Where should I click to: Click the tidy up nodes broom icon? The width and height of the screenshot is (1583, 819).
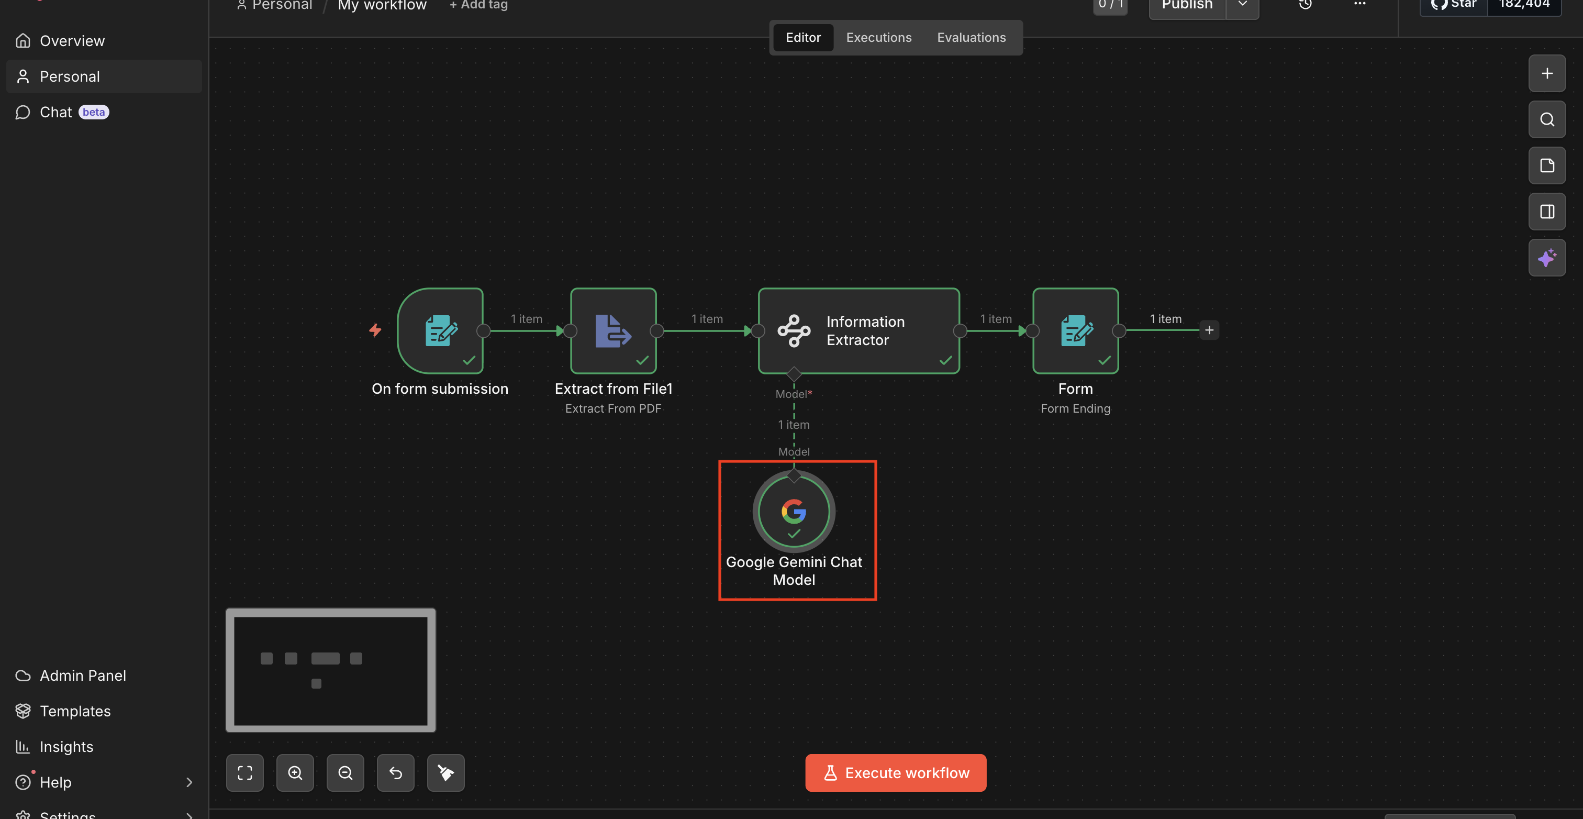click(445, 773)
